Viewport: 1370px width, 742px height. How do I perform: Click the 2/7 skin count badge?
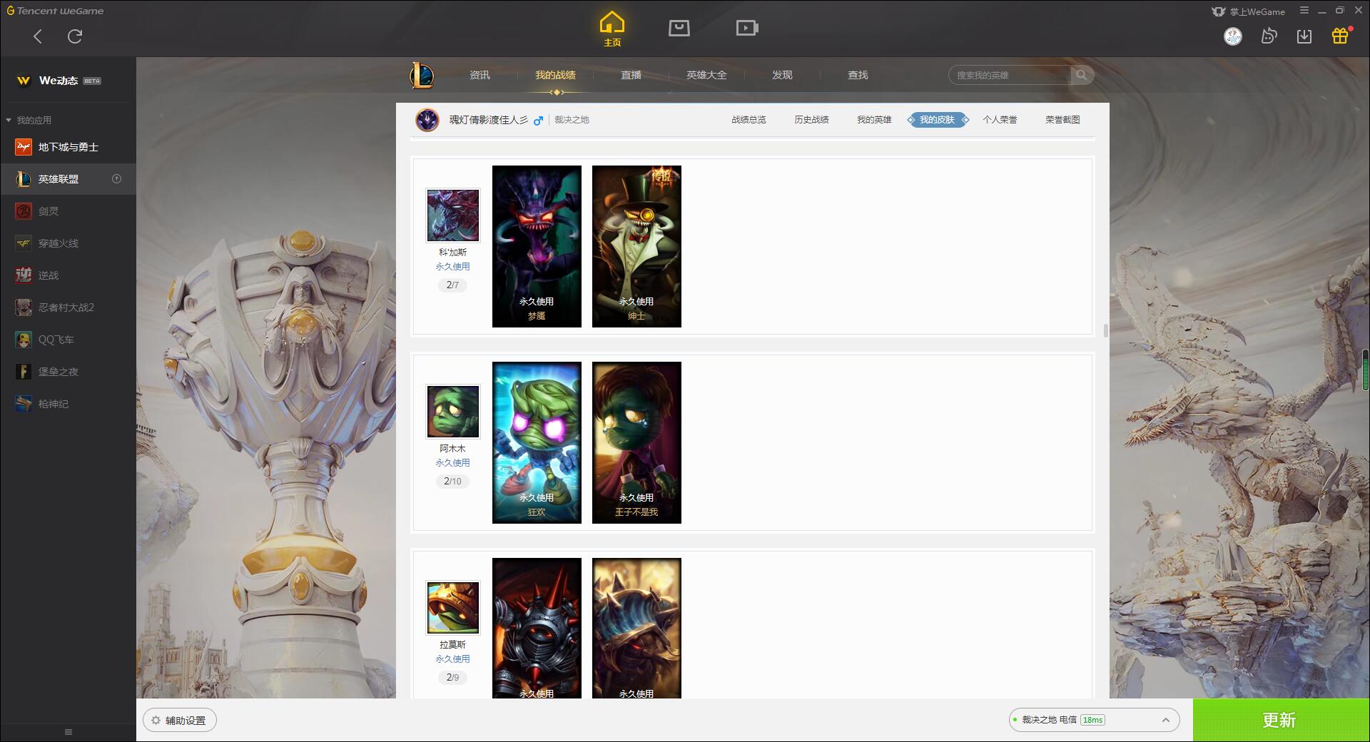click(x=452, y=285)
